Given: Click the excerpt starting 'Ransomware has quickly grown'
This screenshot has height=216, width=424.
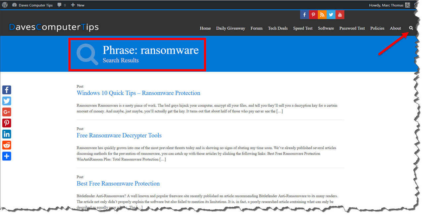Looking at the screenshot, I should tap(206, 153).
